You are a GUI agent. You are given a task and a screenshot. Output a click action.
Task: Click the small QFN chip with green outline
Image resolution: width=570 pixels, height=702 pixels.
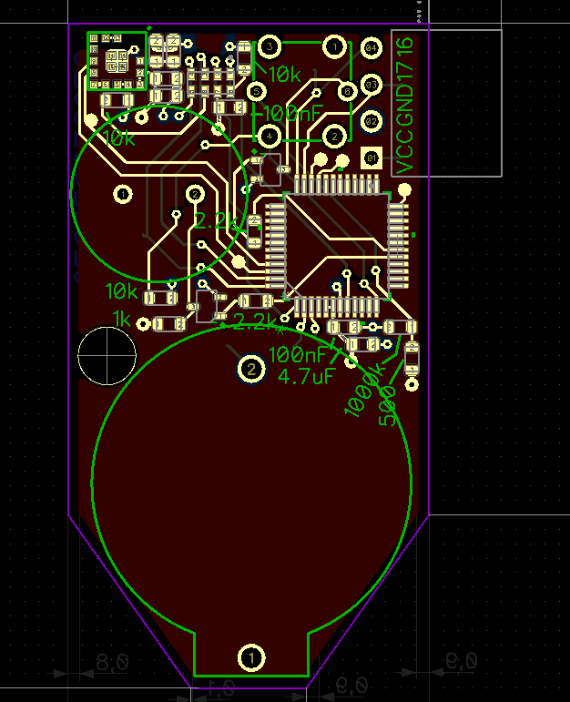click(x=117, y=61)
